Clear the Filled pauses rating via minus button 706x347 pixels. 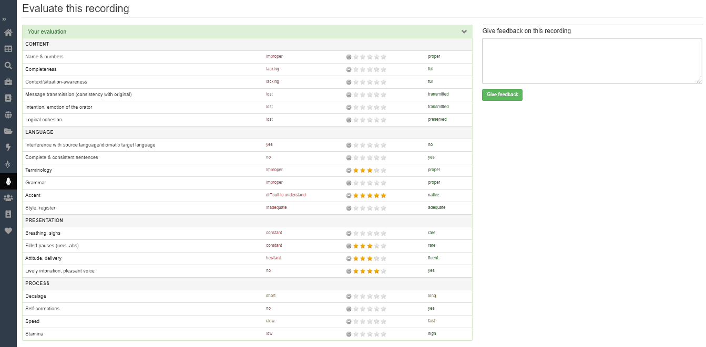click(x=349, y=246)
